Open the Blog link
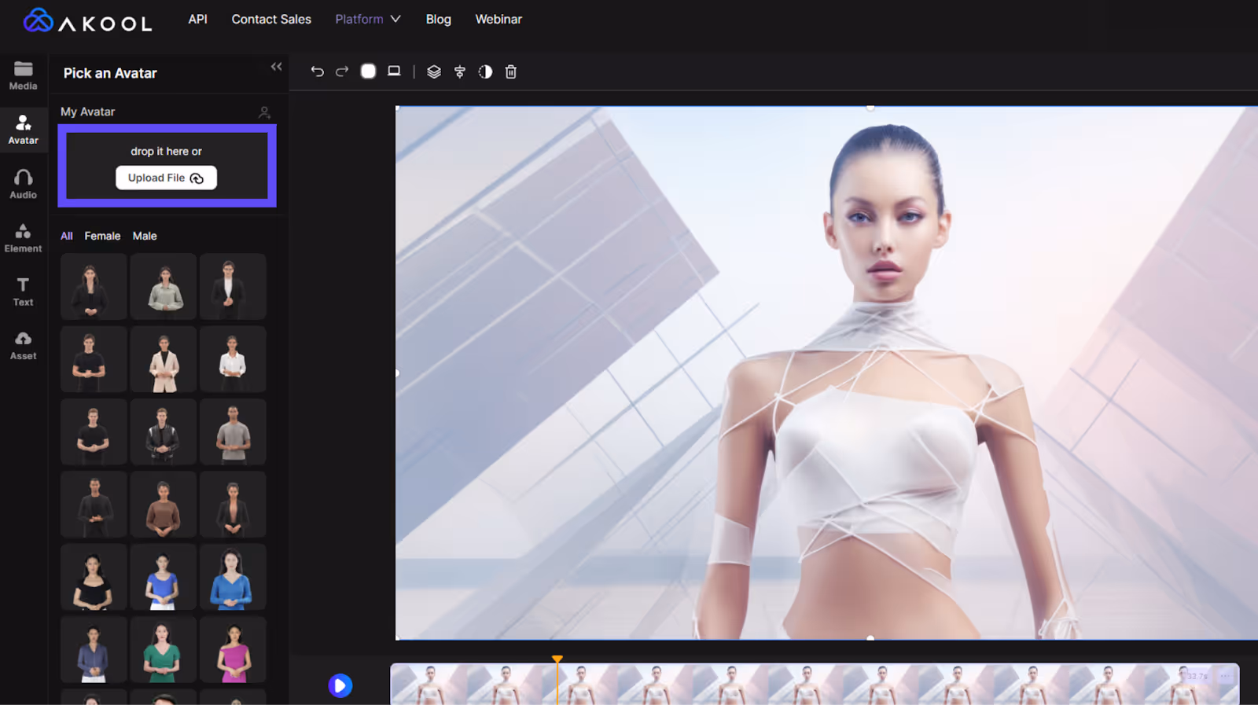 [x=439, y=19]
